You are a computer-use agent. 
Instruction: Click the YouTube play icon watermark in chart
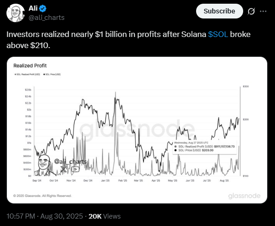[75, 169]
